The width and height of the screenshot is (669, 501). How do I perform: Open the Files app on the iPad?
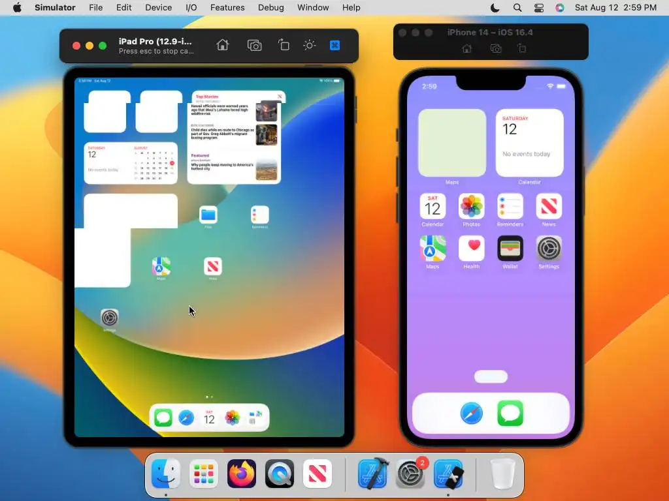pos(208,215)
